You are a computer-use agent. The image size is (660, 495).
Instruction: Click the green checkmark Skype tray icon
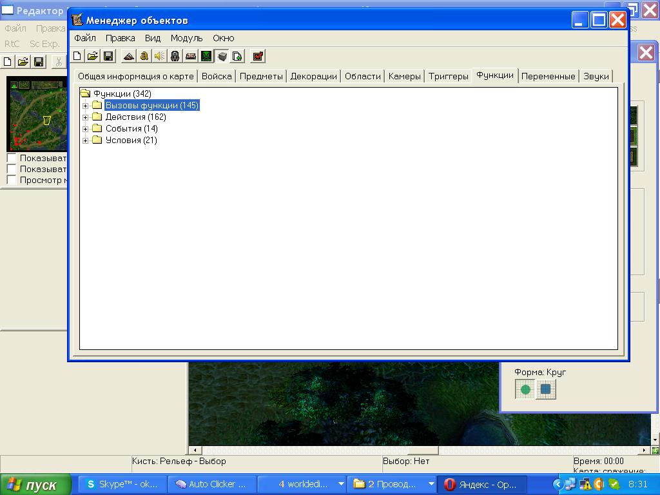point(614,484)
